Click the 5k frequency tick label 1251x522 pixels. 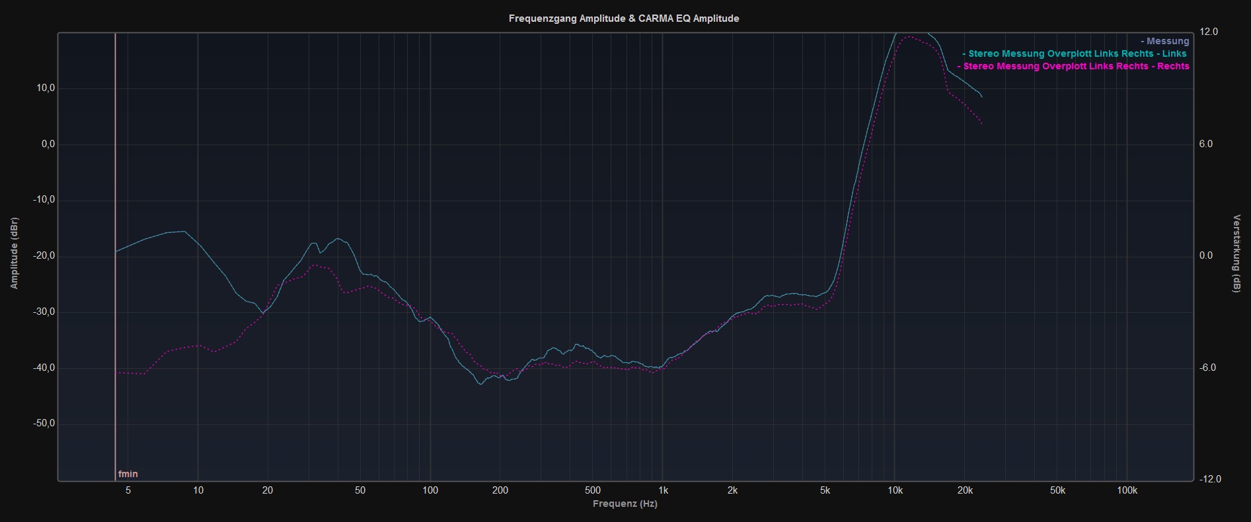coord(825,490)
